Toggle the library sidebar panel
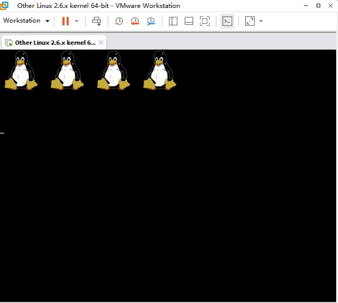 [173, 21]
